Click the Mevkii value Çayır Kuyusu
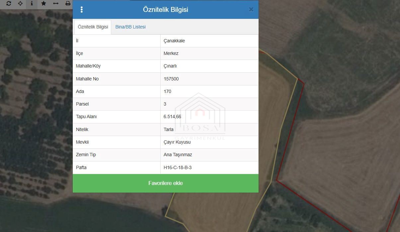400x232 pixels. coord(177,142)
